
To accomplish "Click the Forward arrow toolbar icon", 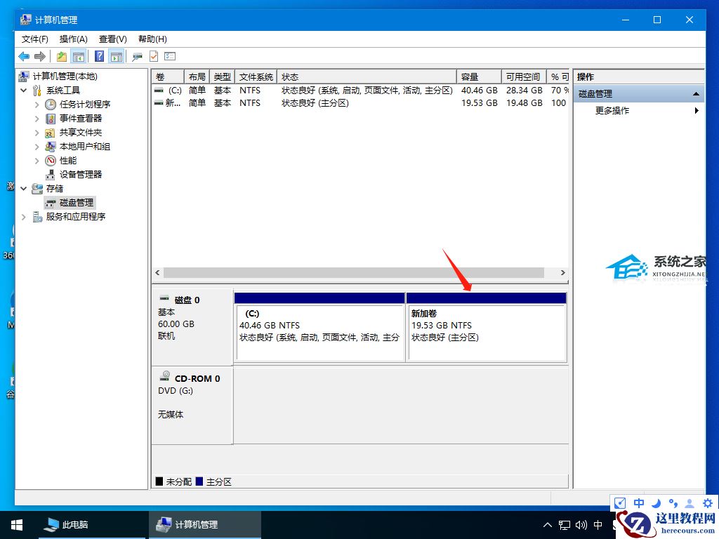I will click(40, 56).
